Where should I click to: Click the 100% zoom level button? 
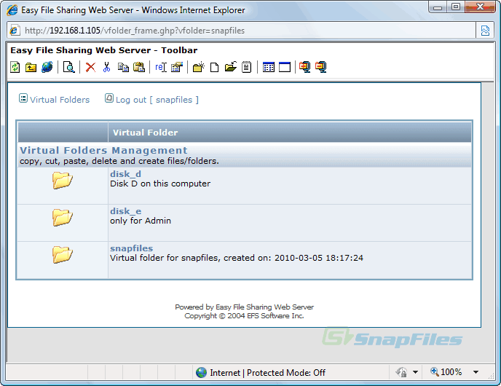pyautogui.click(x=446, y=372)
